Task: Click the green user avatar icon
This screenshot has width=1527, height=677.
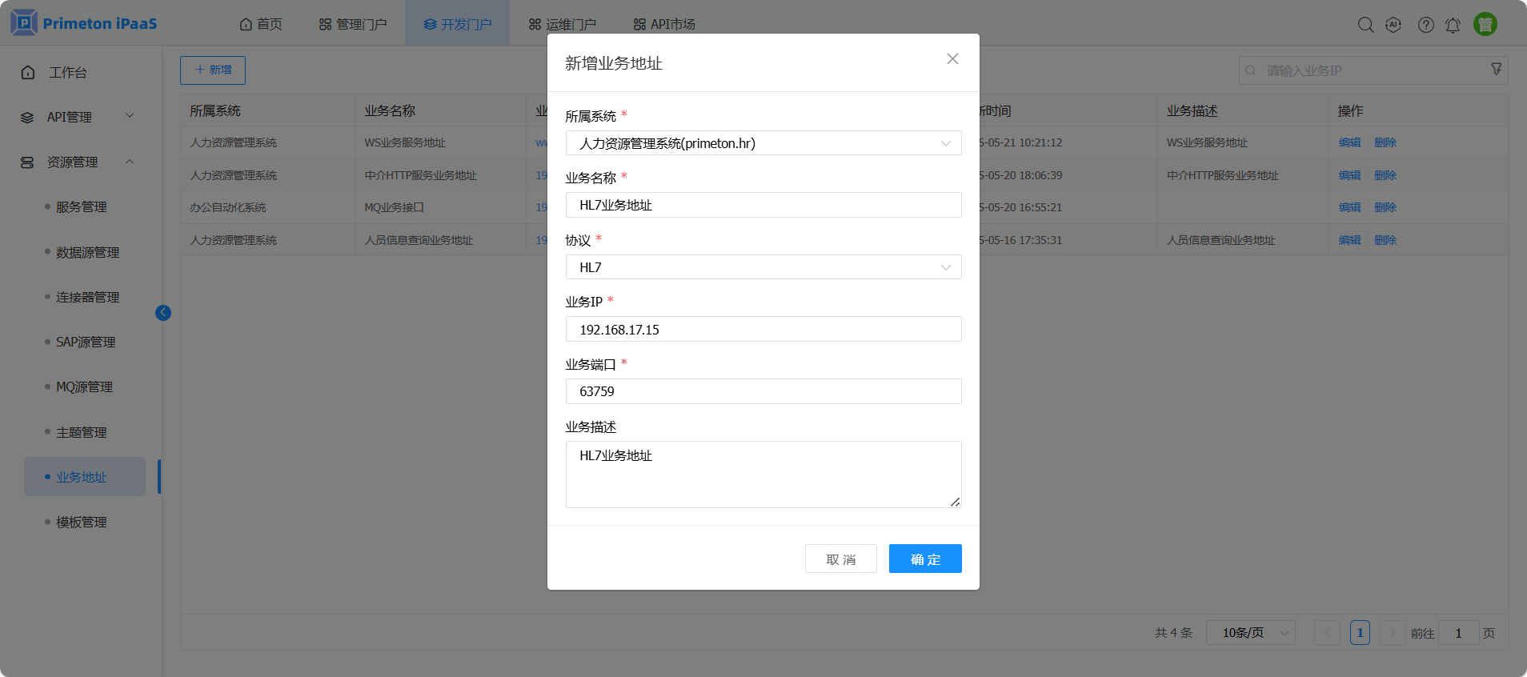Action: coord(1485,24)
